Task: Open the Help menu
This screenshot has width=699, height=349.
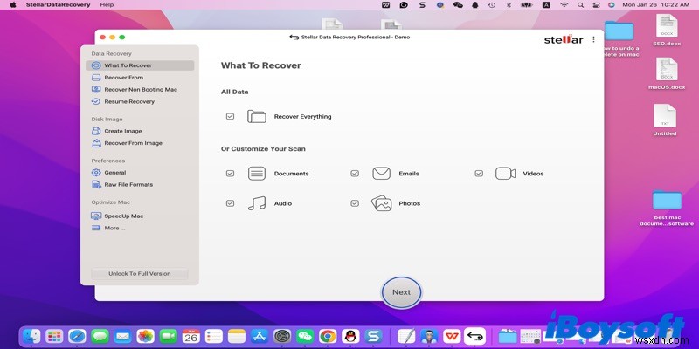Action: pos(107,5)
